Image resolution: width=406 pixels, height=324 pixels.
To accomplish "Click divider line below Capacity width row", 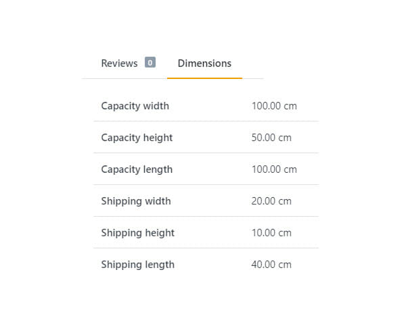I will pos(206,122).
